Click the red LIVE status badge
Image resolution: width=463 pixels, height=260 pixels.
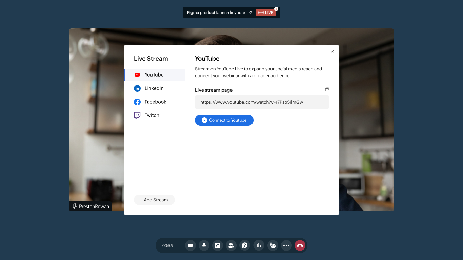[266, 13]
